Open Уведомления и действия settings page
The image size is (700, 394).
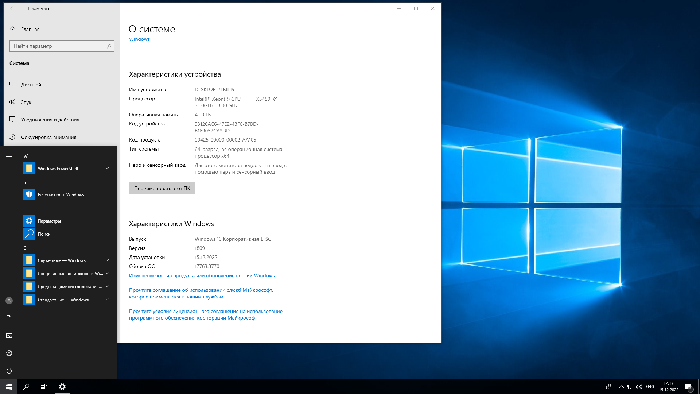[50, 120]
